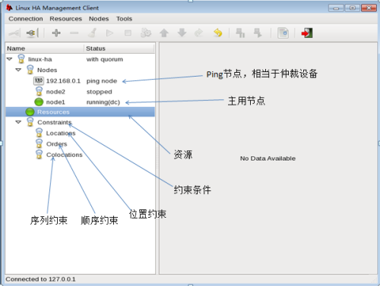Click the 'with quorum' status text
Screen dimensions: 380x286
105,59
